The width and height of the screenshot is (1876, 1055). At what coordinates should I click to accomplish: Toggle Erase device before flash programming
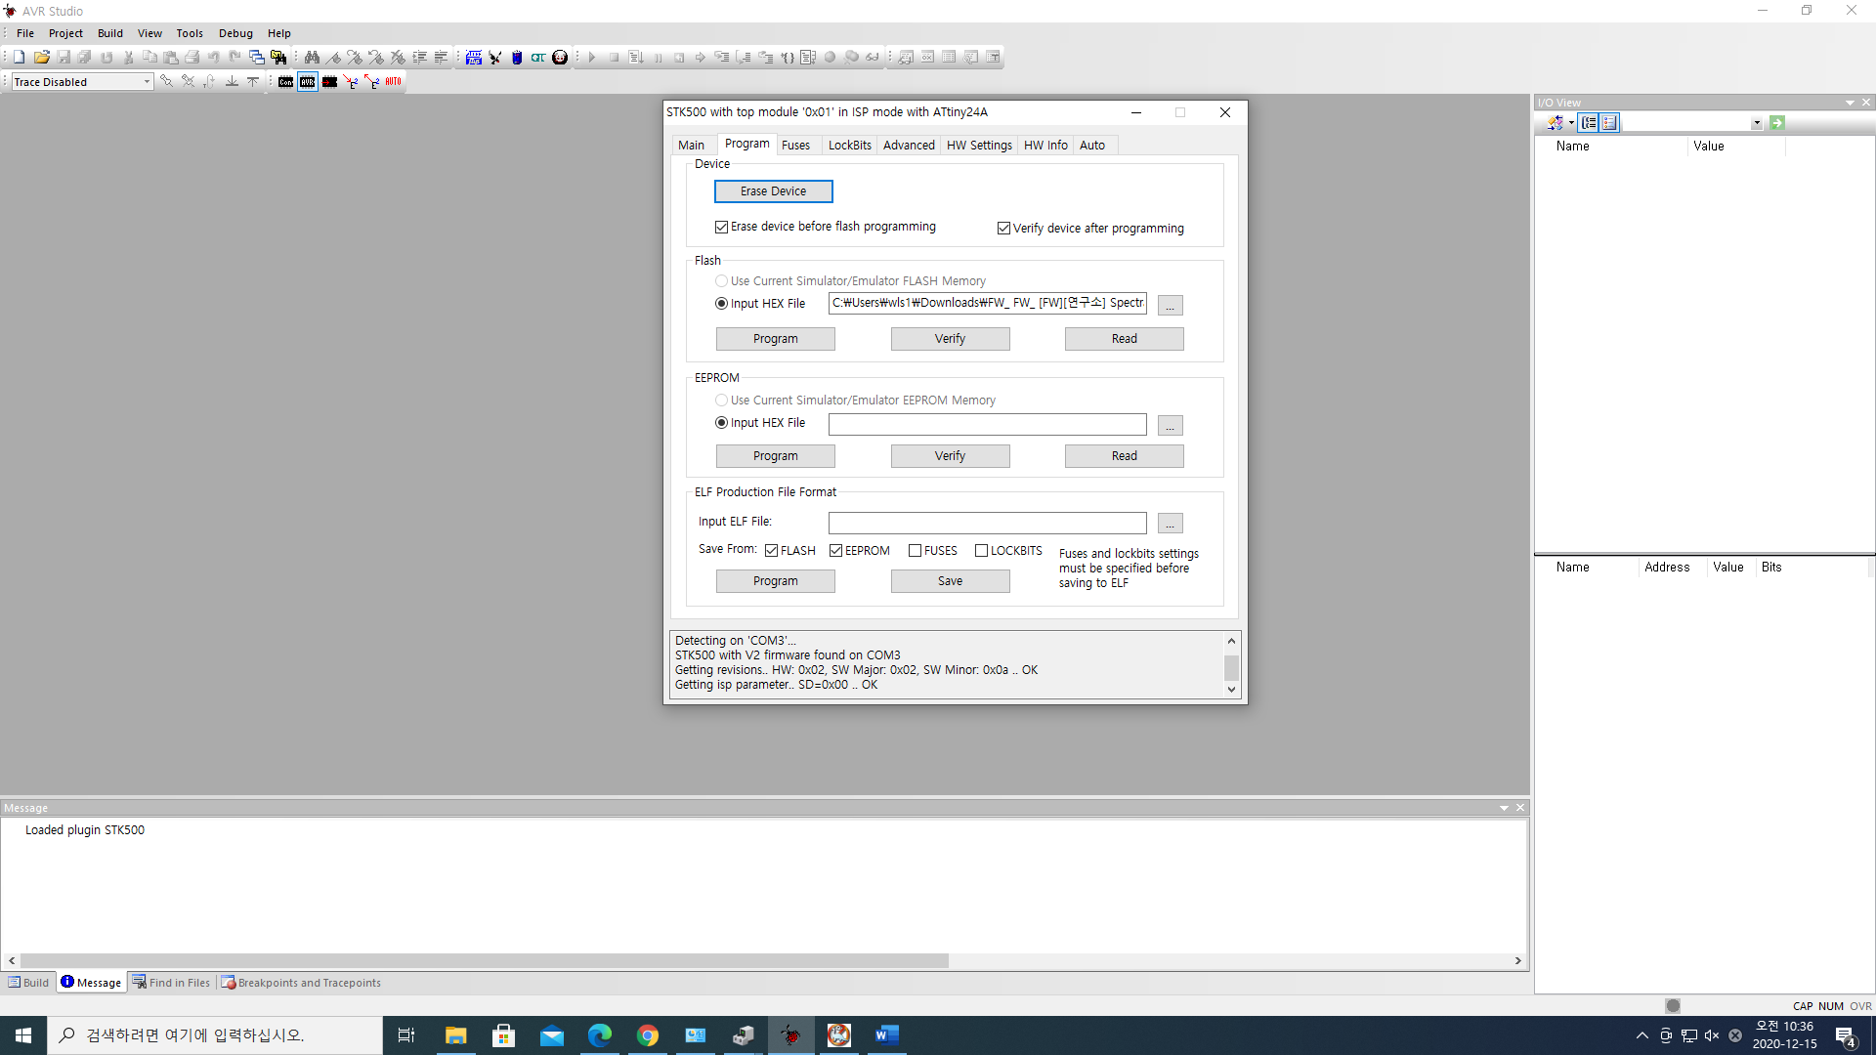pos(721,227)
